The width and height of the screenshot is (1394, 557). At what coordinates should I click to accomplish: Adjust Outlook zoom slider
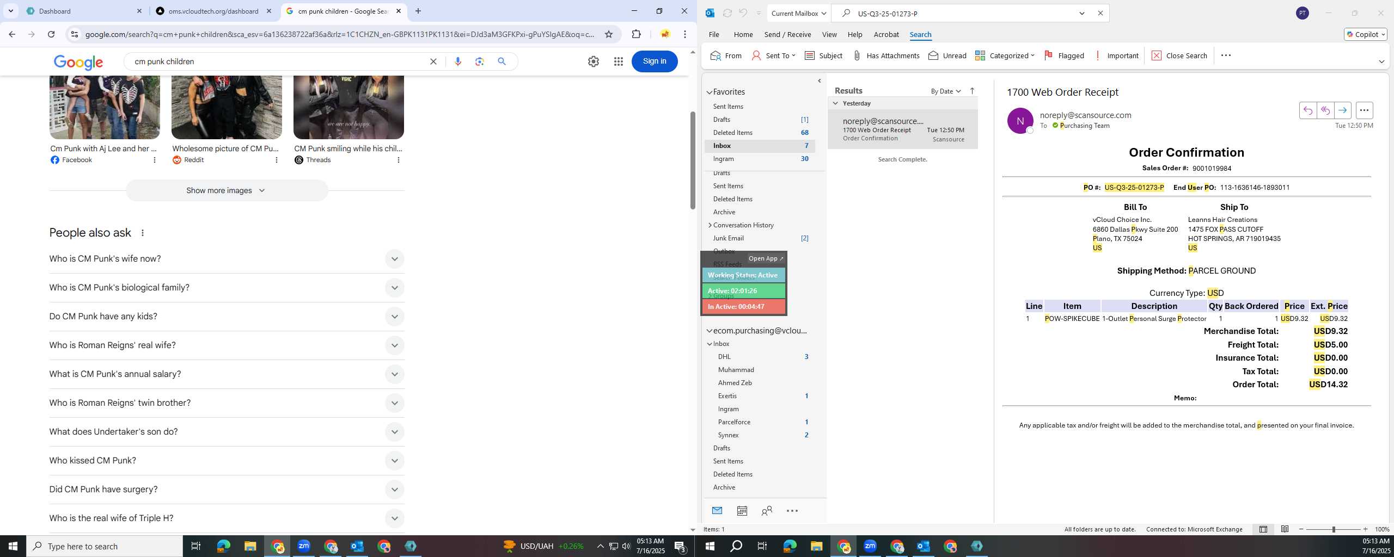[1334, 529]
